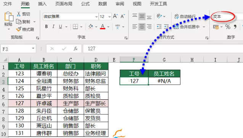The height and width of the screenshot is (138, 243).
Task: Open the font name dropdown
Action: (x=97, y=16)
